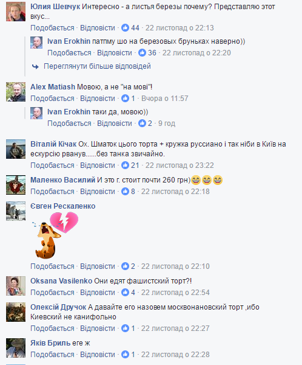Toggle Подобається on Alex Matiash's comment
Image resolution: width=302 pixels, height=365 pixels.
pos(52,99)
